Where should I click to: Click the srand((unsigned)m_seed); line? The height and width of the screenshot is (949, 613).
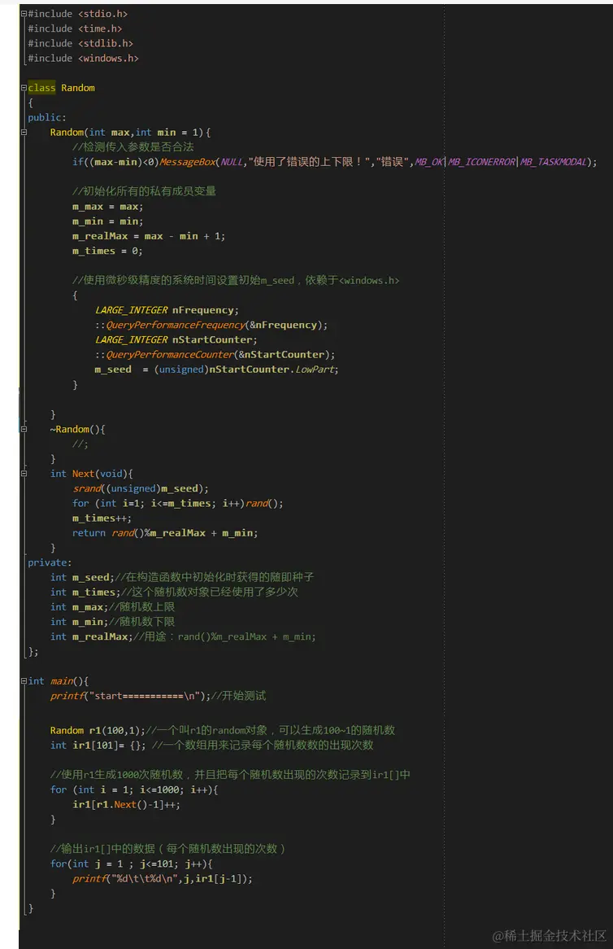tap(141, 488)
